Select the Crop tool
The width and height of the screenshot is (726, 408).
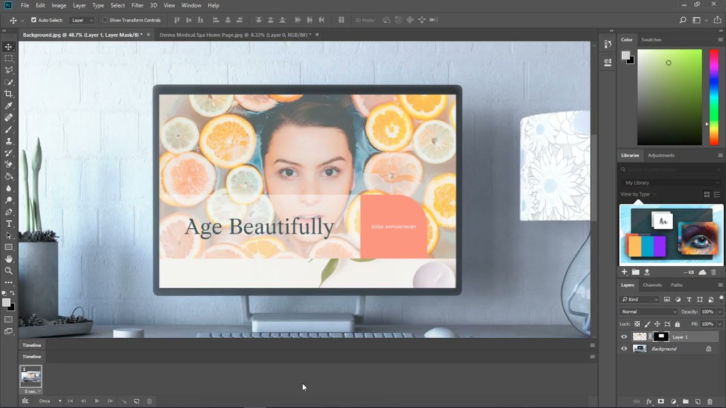coord(9,94)
